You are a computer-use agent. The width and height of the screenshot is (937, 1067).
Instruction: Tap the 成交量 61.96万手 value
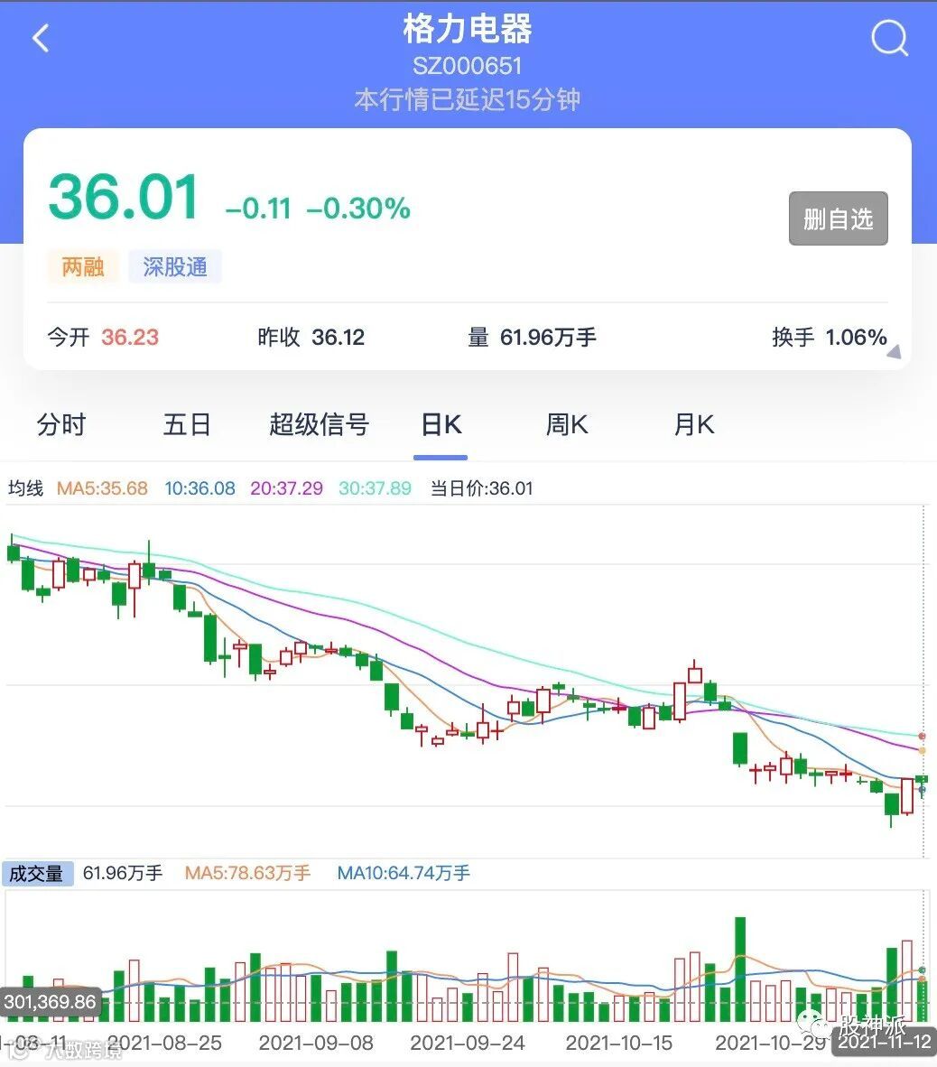[x=123, y=873]
